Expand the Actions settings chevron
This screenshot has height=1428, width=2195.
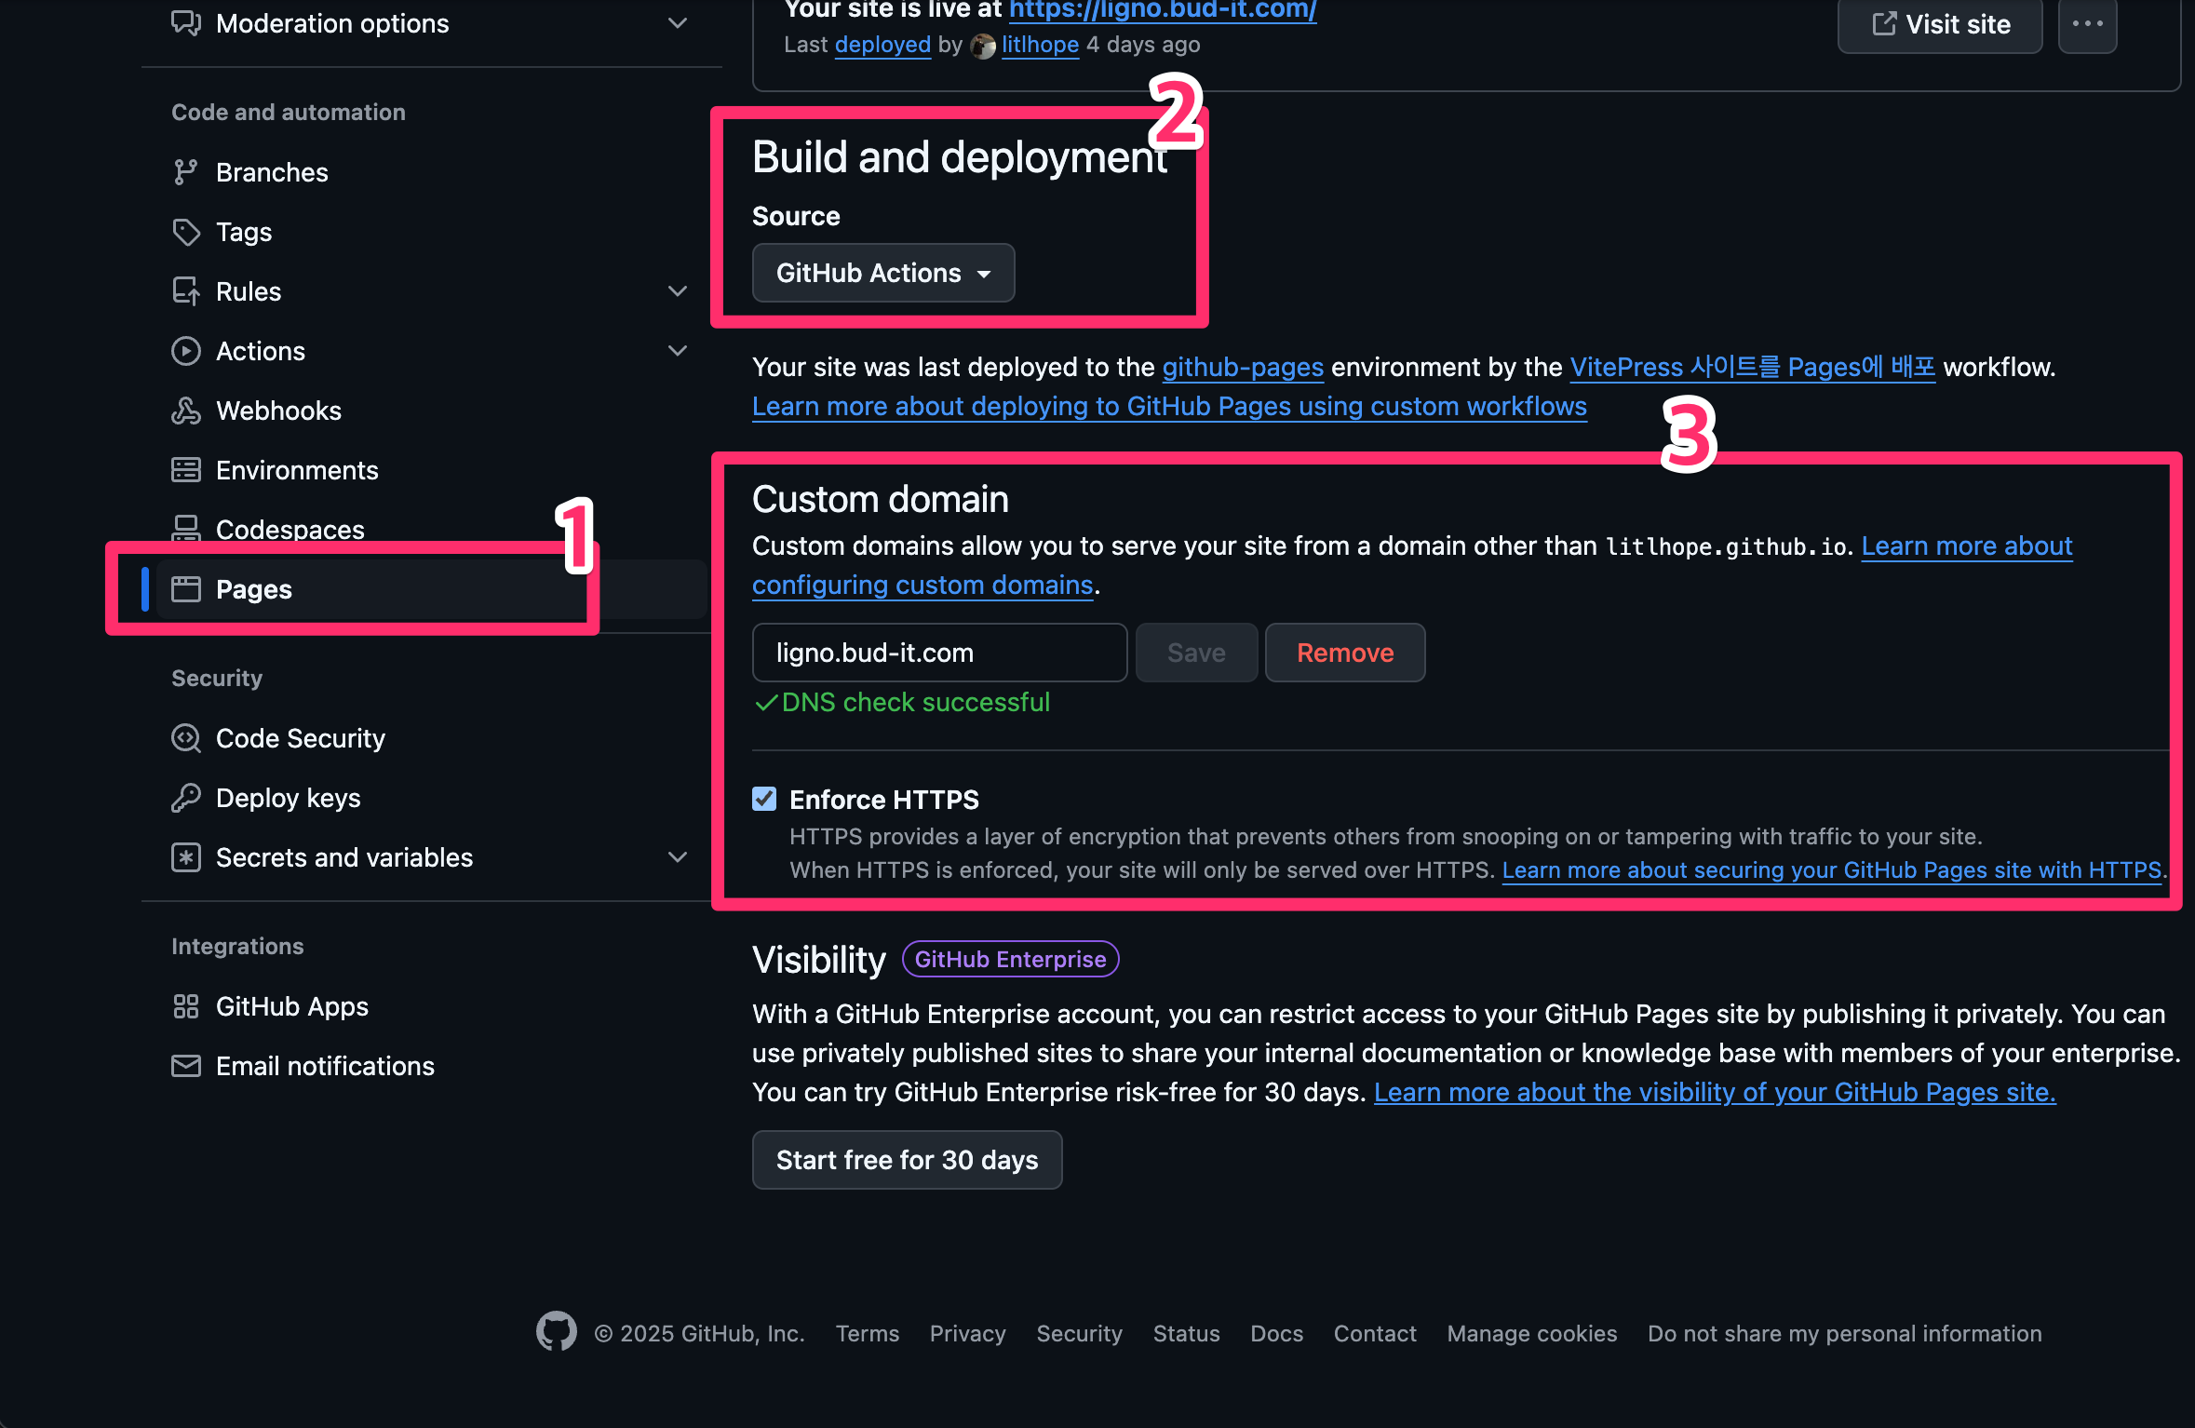[678, 351]
